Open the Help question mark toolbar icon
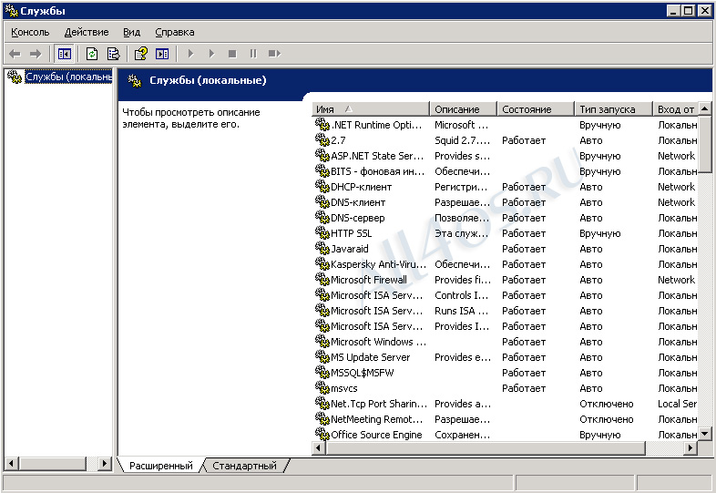Image resolution: width=716 pixels, height=493 pixels. click(140, 54)
